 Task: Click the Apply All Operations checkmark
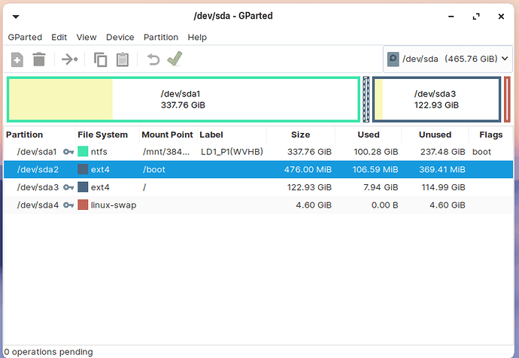[x=175, y=59]
